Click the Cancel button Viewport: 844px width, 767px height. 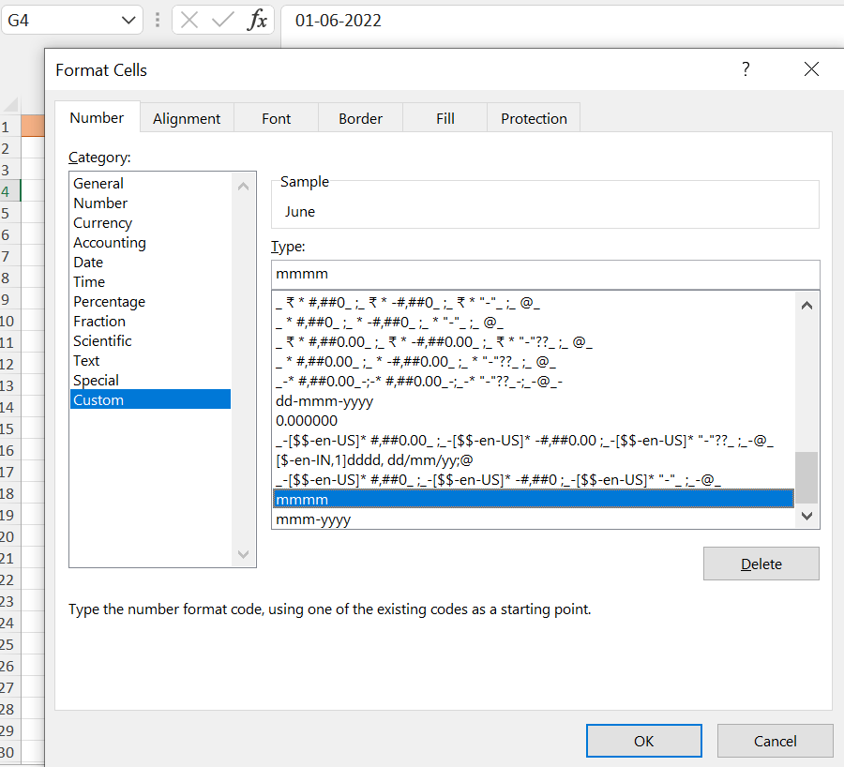click(x=775, y=741)
